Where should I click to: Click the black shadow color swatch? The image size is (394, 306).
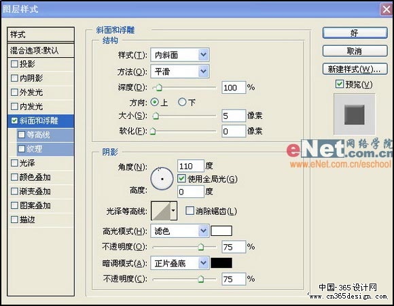tap(221, 263)
